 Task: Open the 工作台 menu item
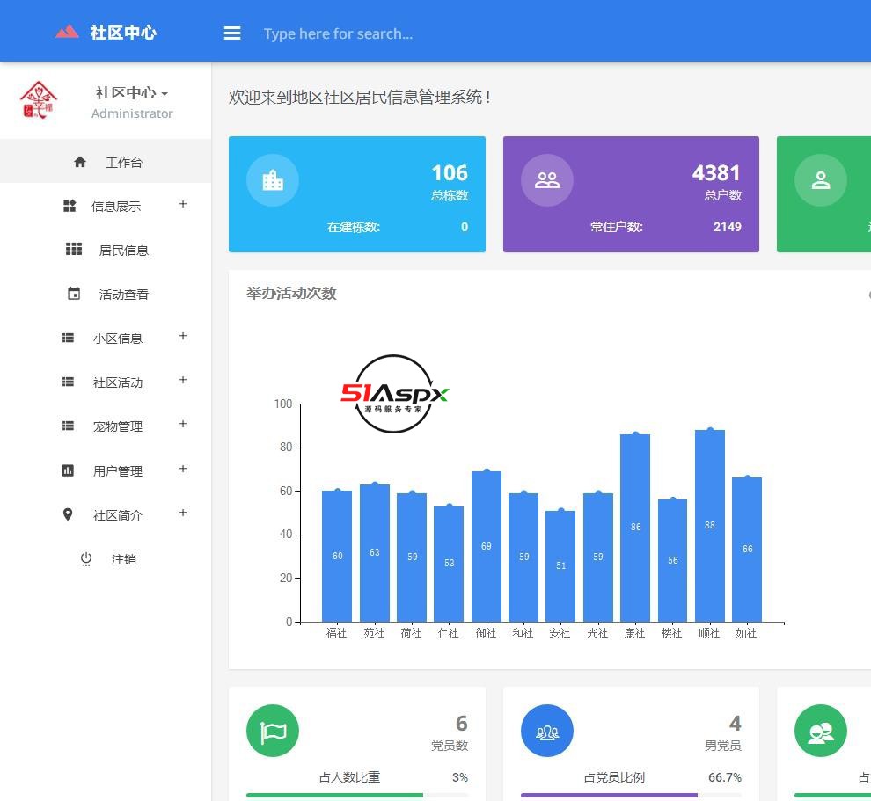click(x=106, y=161)
